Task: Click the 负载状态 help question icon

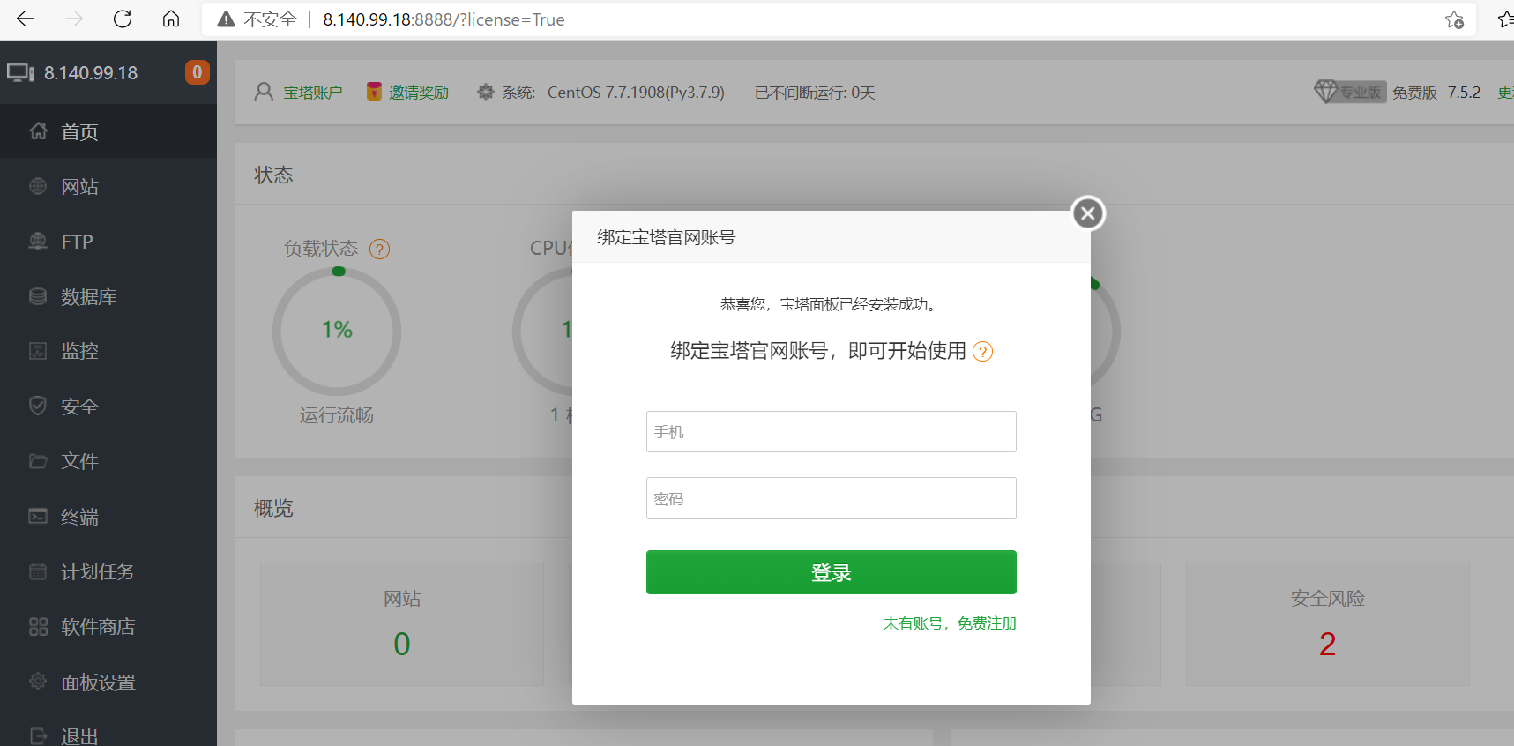Action: pyautogui.click(x=379, y=250)
